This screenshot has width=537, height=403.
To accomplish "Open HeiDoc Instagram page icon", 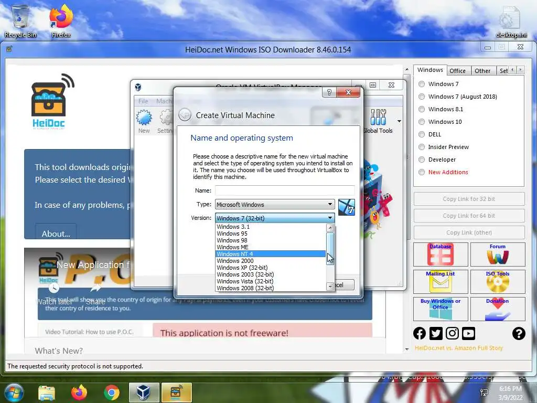I will tap(452, 333).
